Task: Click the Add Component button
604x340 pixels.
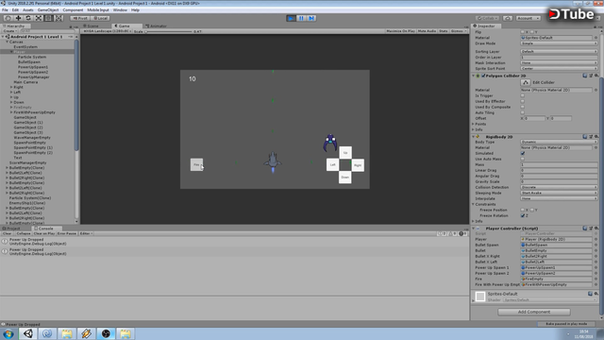Action: tap(534, 312)
